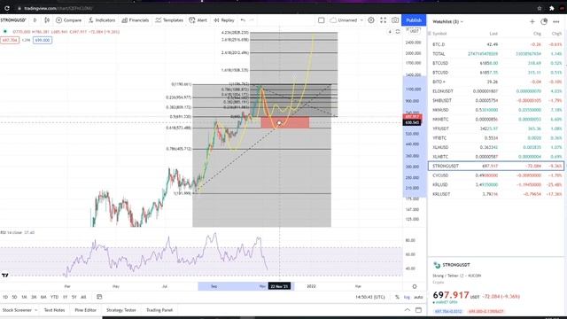Add a symbol with the watchlist plus icon

coord(532,21)
